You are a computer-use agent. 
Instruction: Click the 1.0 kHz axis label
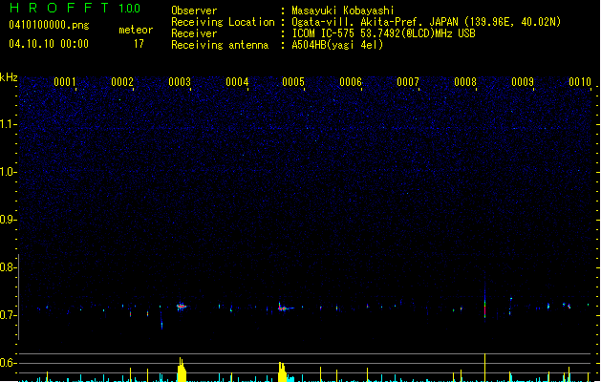click(x=8, y=172)
